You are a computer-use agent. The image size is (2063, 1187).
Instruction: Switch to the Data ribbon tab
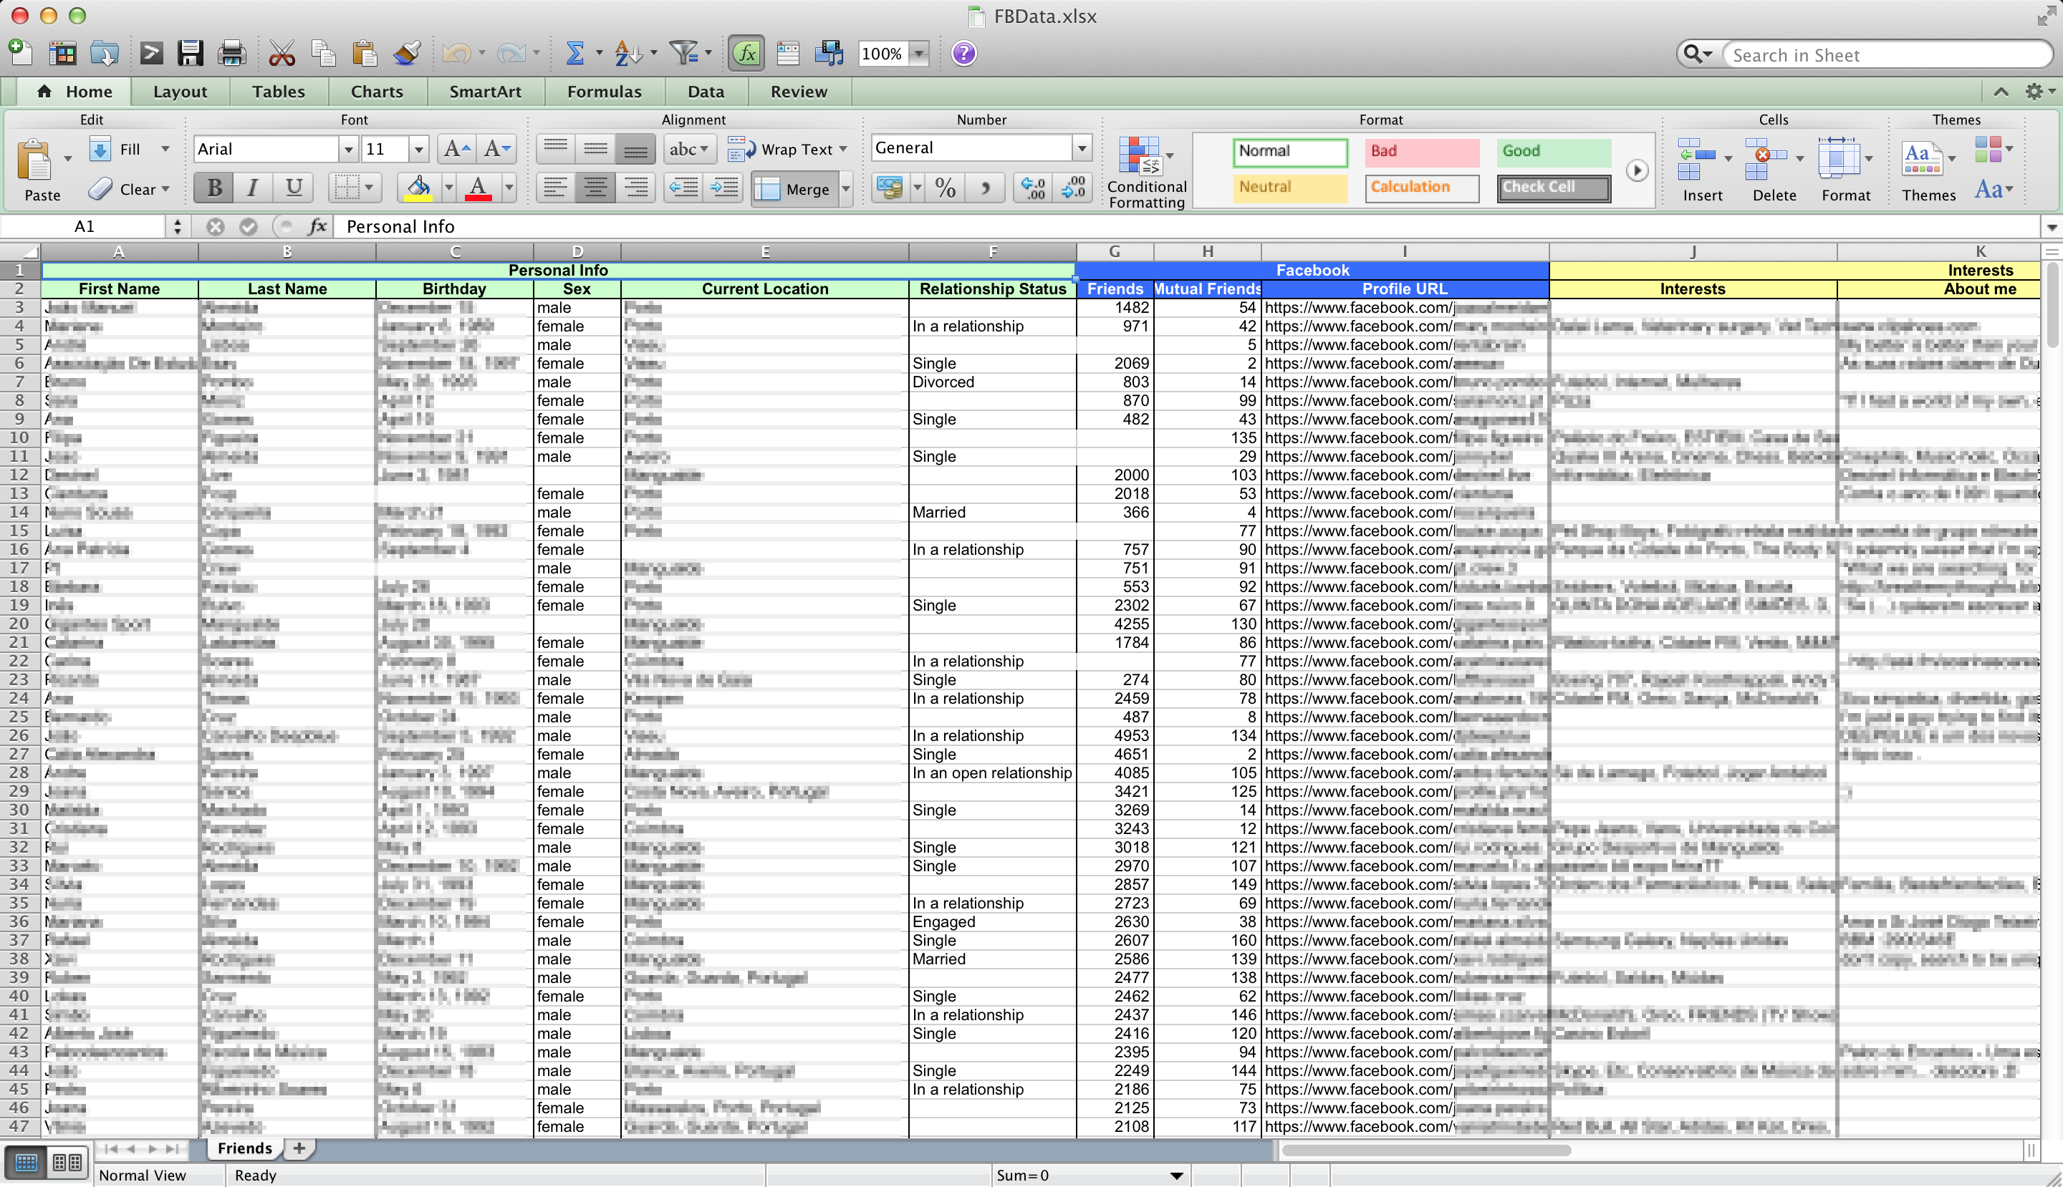pyautogui.click(x=706, y=92)
